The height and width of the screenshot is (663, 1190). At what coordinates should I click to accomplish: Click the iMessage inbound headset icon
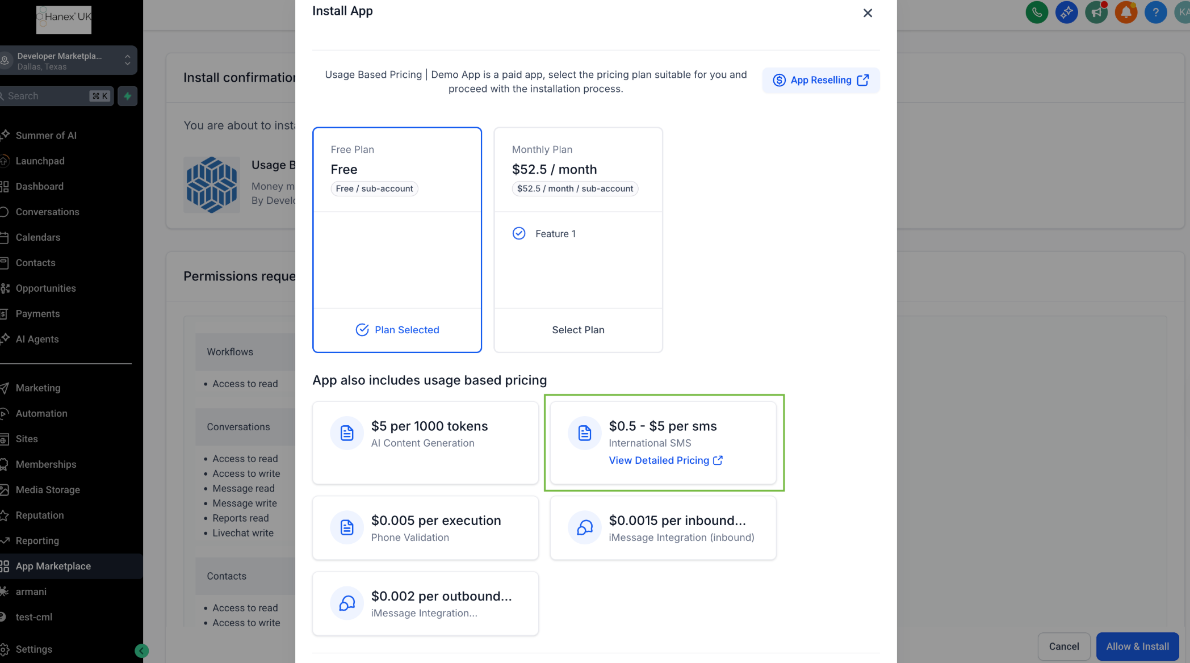tap(585, 528)
